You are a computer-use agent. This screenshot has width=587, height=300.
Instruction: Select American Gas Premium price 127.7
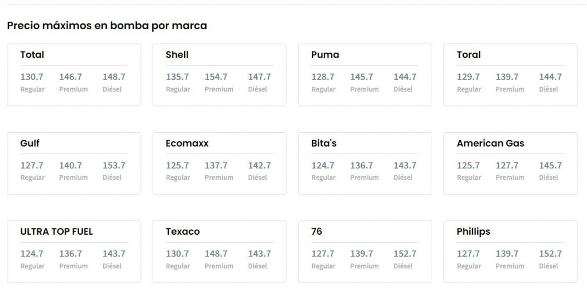tap(507, 165)
